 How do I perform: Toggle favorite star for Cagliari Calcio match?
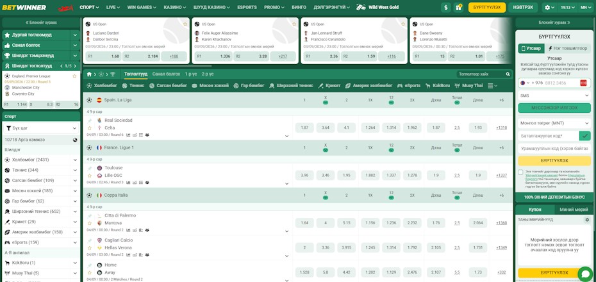point(90,248)
